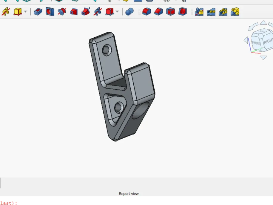Viewport: 273px width, 205px height.
Task: Select the Groove tool
Action: 62,12
